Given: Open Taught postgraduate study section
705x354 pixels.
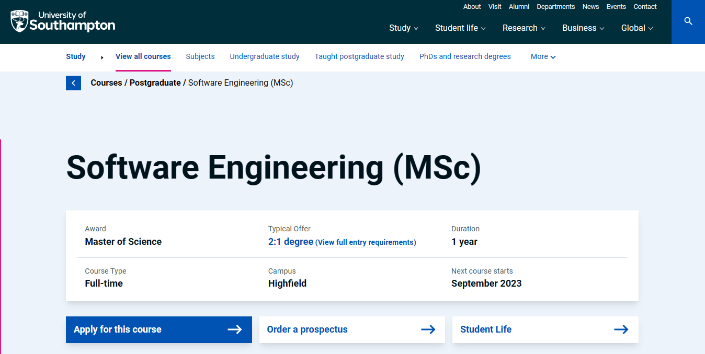Looking at the screenshot, I should [x=359, y=56].
